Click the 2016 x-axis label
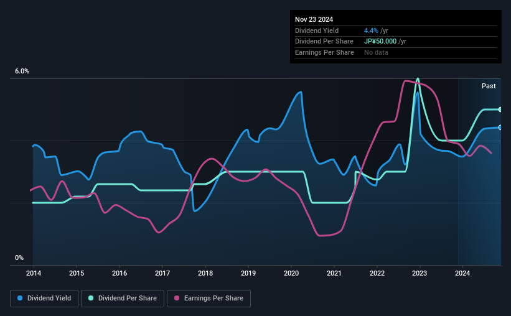Viewport: 511px width, 316px height. click(x=120, y=273)
